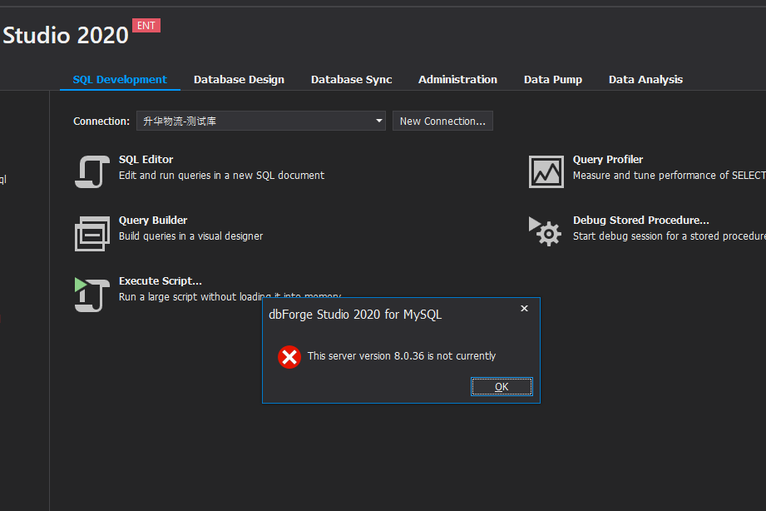The width and height of the screenshot is (766, 511).
Task: Open the Data Pump tab
Action: tap(553, 79)
